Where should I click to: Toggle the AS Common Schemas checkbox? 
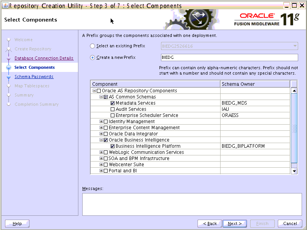[x=106, y=97]
